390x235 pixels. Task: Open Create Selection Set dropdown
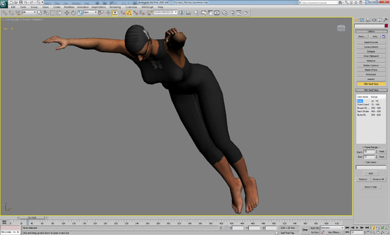point(165,12)
